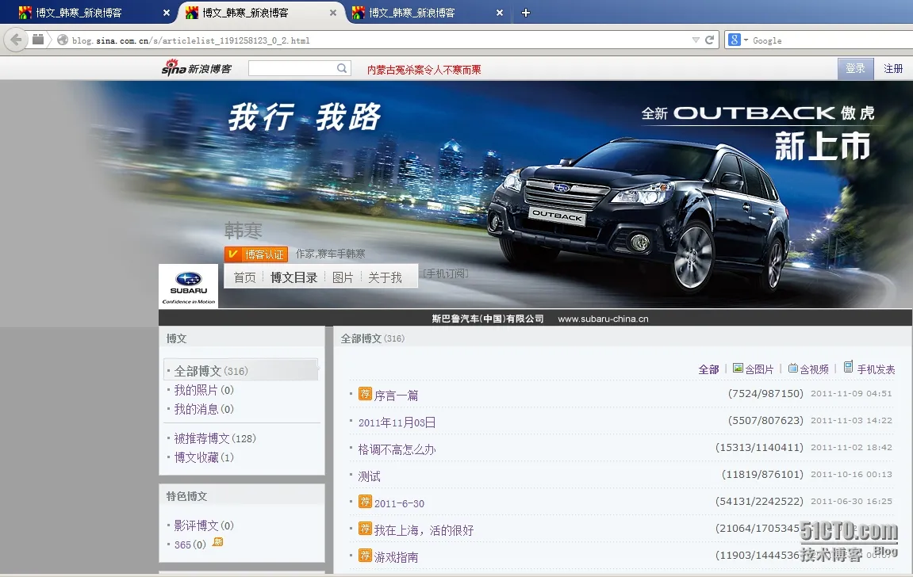
Task: Click recommended badge beside 我在上海
Action: (365, 528)
